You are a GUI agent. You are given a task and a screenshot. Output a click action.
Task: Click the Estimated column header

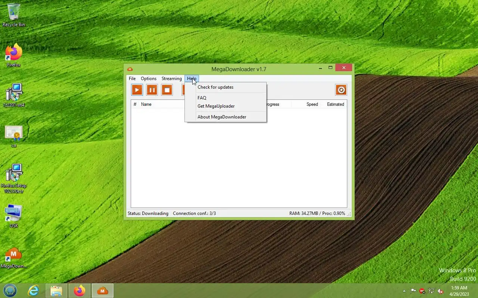coord(335,104)
